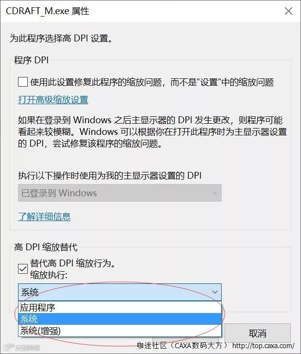301x354 pixels.
Task: Choose the highlighted 系统 list option
Action: pos(120,319)
